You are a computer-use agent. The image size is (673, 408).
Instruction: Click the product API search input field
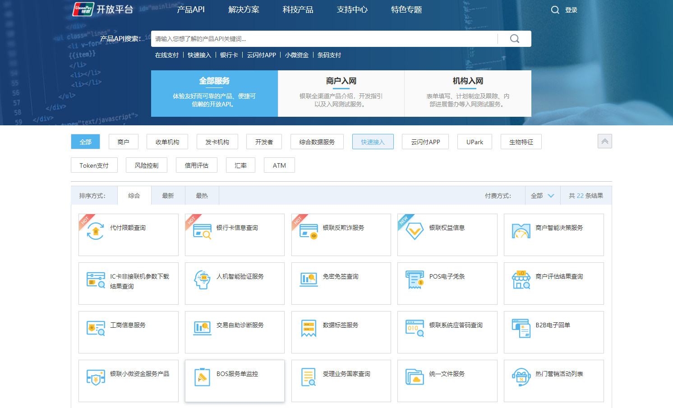coord(324,39)
